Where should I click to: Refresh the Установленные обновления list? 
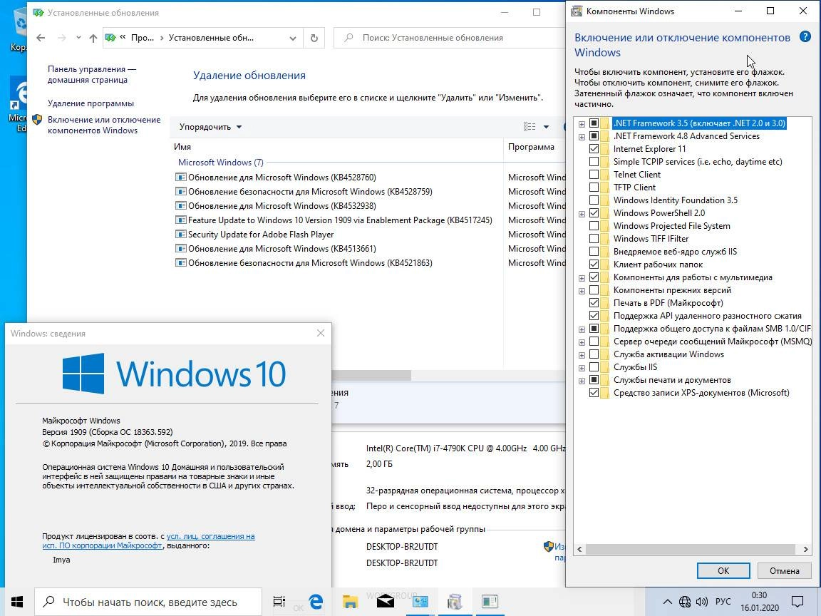coord(314,38)
